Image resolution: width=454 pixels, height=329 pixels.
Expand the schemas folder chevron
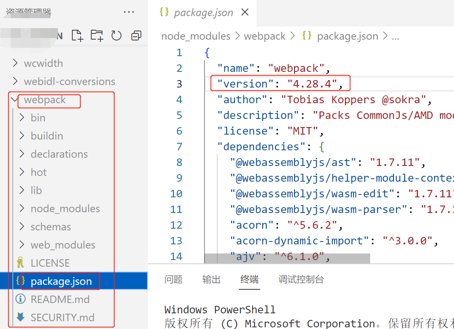22,227
